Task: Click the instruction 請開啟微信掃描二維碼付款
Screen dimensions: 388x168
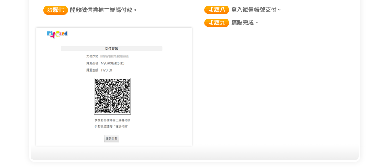Action: tap(113, 121)
